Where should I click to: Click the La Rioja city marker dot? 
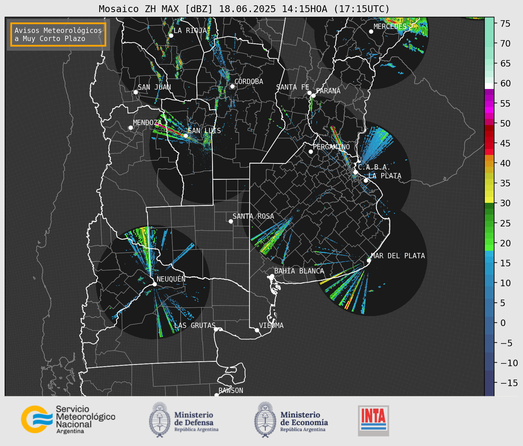tap(171, 36)
